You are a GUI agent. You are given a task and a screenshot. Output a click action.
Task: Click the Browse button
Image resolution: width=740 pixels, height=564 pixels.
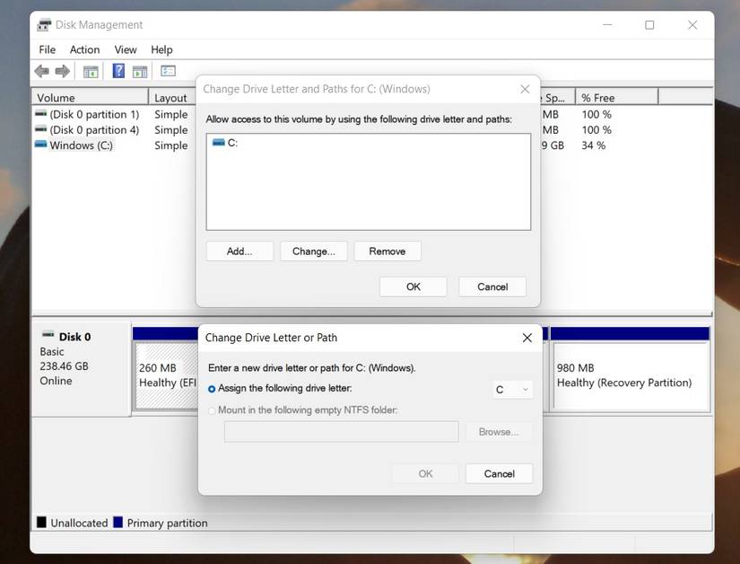point(499,431)
